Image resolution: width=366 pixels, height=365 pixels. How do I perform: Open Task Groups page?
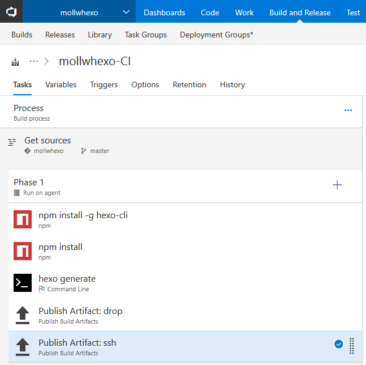coord(145,35)
